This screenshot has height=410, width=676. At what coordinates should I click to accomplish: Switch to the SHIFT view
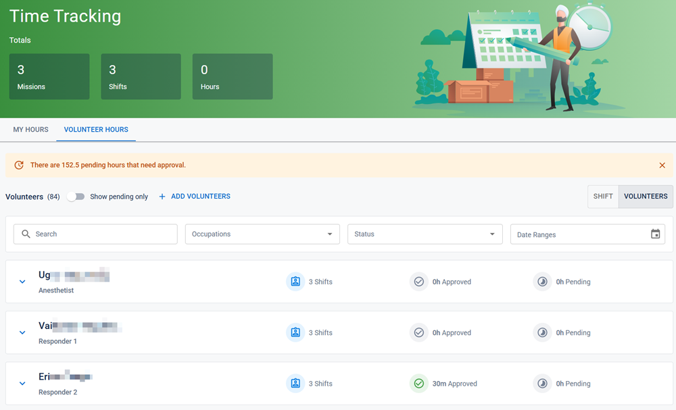(602, 196)
